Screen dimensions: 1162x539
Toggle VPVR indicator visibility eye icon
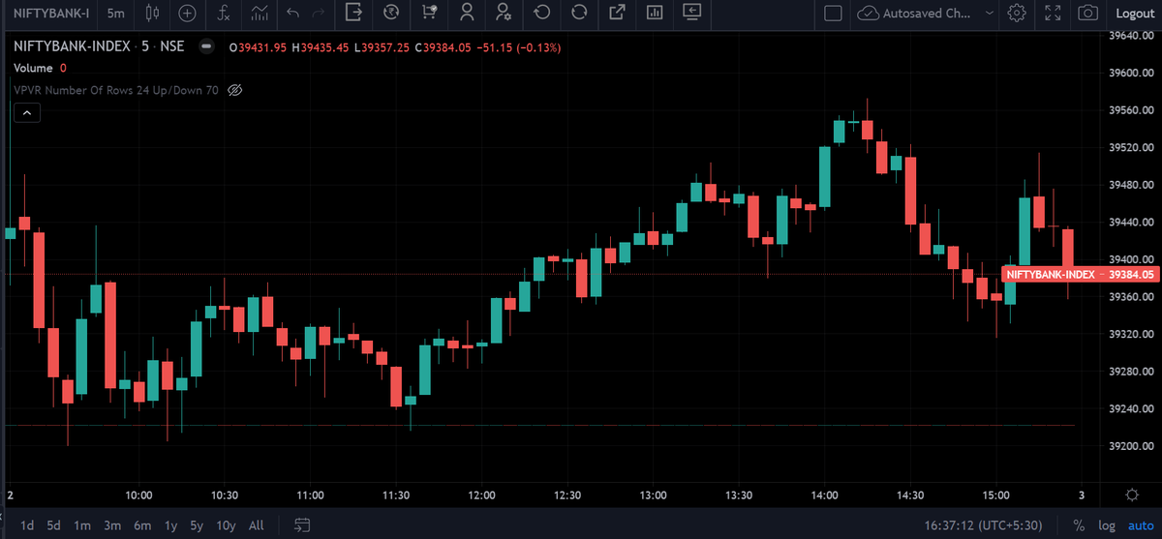(233, 90)
